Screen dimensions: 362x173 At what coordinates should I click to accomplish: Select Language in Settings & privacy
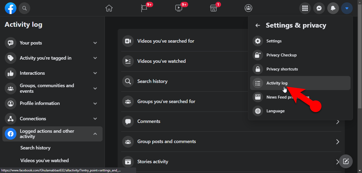point(275,111)
